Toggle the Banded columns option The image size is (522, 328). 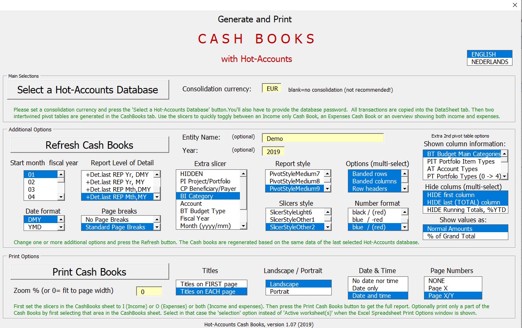(375, 181)
